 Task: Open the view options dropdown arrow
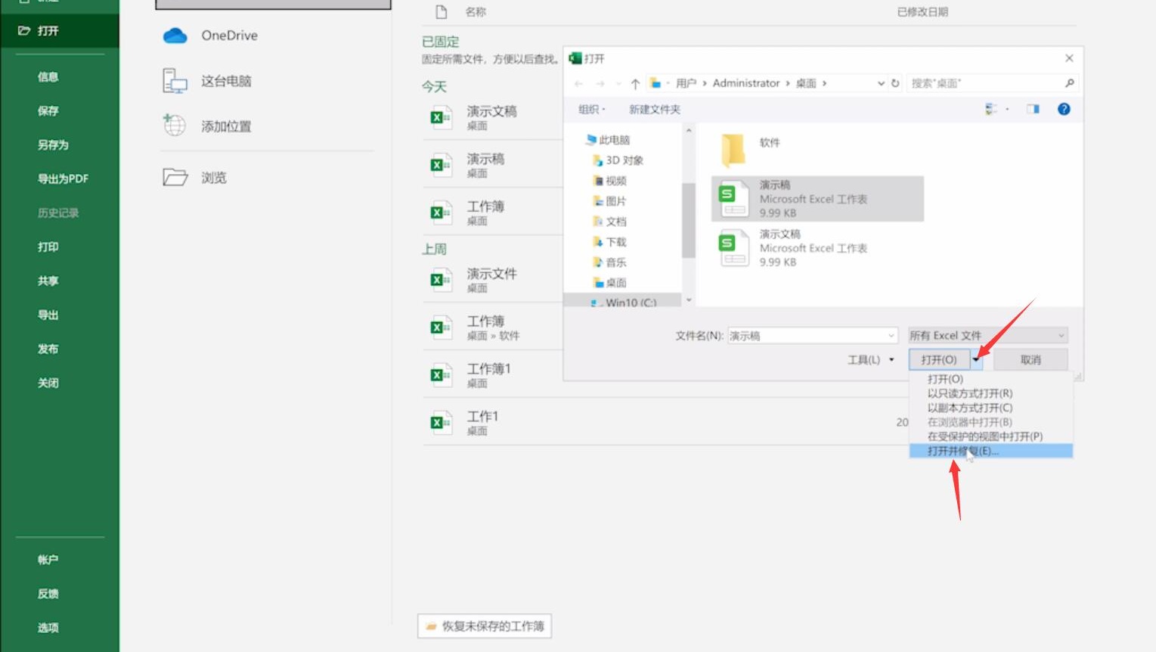click(x=1007, y=110)
